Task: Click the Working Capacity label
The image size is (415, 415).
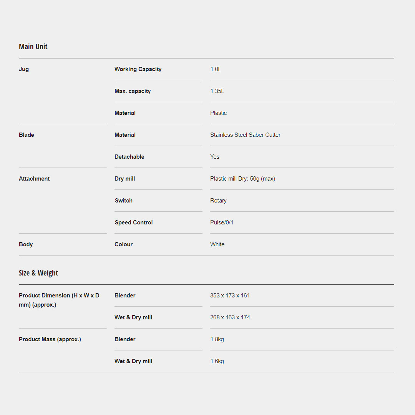Action: coord(138,69)
